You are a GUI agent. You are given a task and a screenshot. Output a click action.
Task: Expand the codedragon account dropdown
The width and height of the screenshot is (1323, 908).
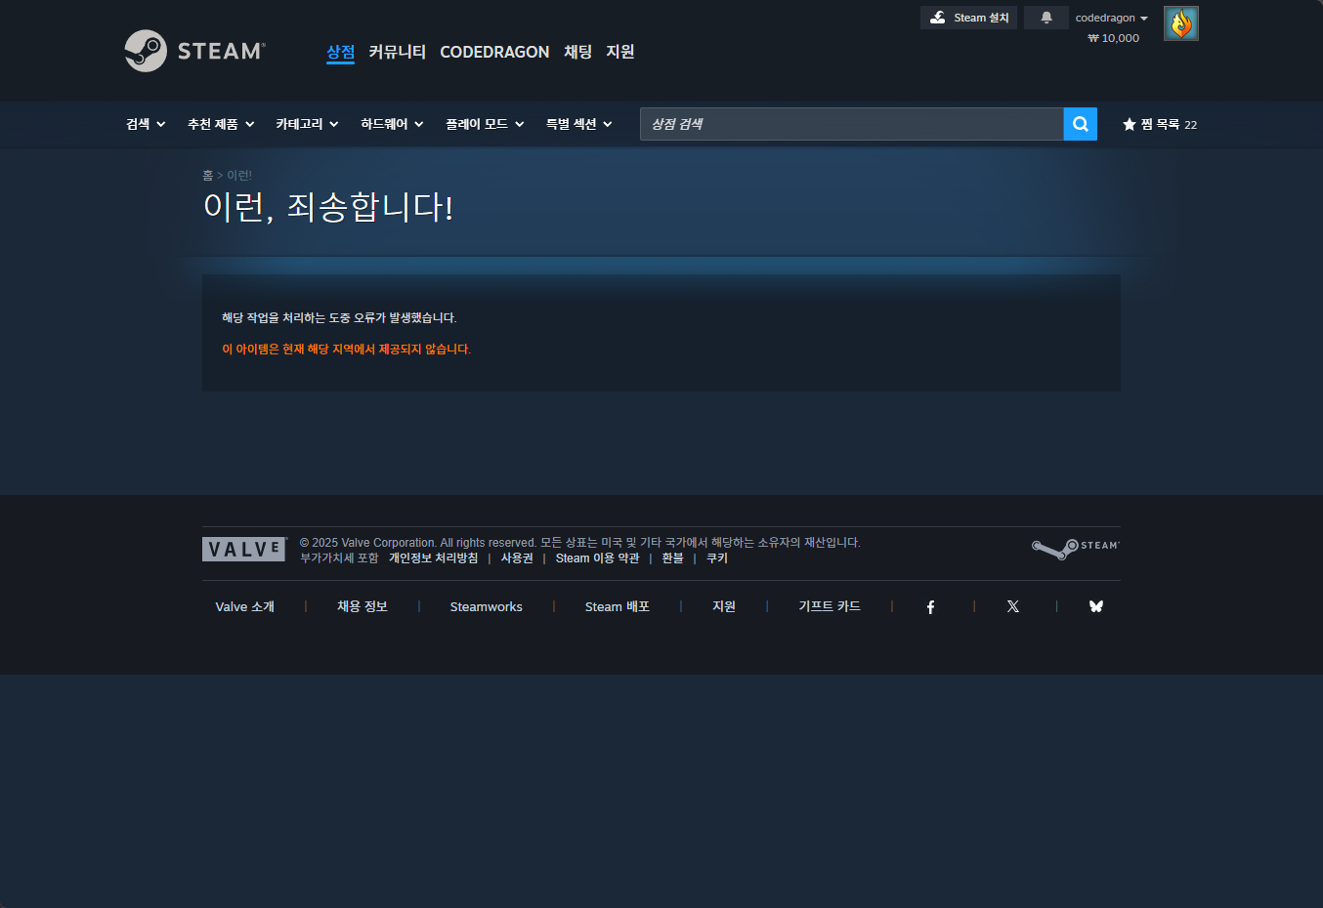pos(1111,18)
